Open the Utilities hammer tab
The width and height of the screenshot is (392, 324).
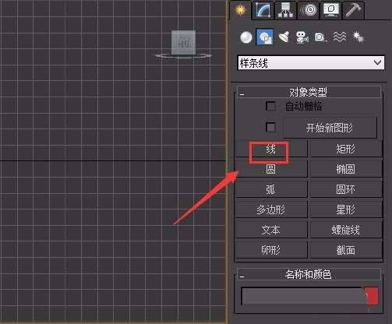pyautogui.click(x=353, y=10)
